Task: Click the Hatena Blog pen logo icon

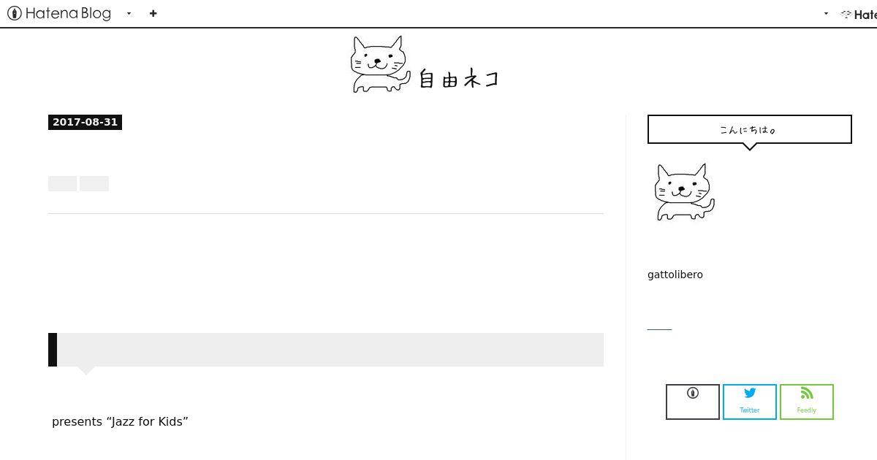Action: (14, 13)
